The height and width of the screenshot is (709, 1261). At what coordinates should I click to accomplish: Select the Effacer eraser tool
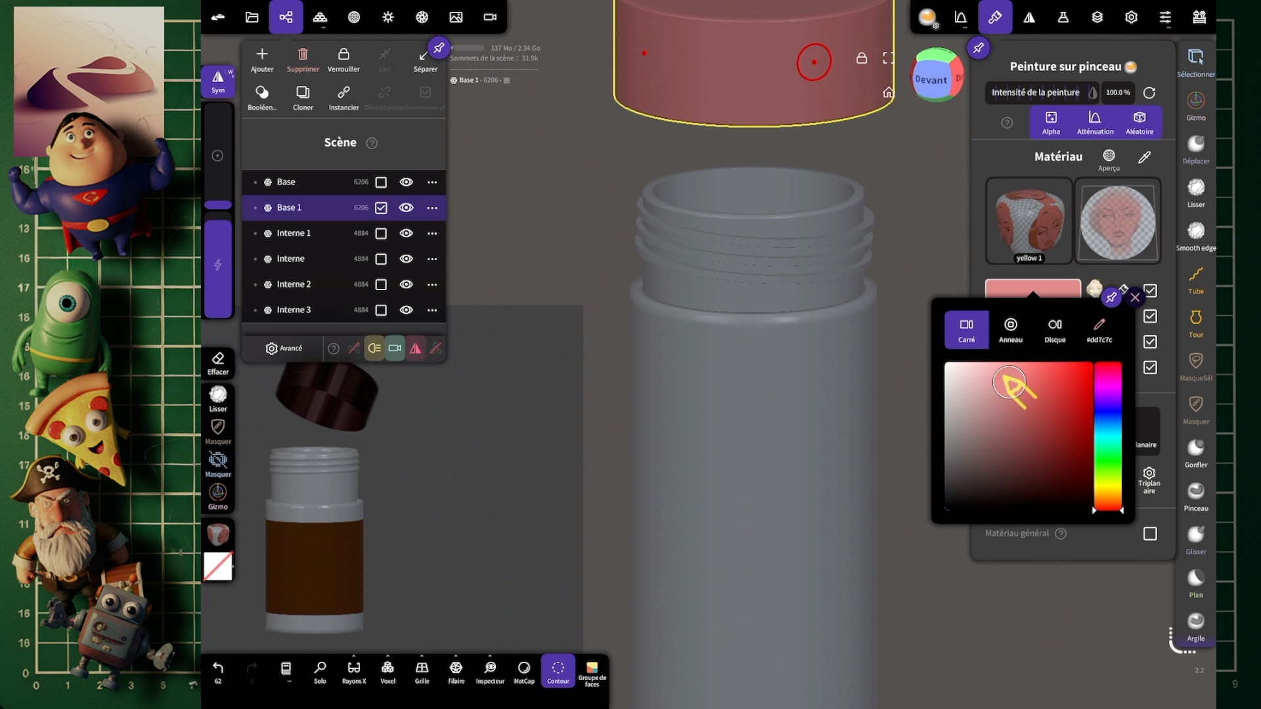[x=218, y=362]
